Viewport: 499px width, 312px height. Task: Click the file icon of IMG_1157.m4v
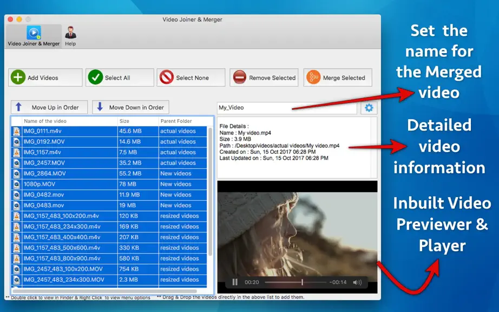16,152
